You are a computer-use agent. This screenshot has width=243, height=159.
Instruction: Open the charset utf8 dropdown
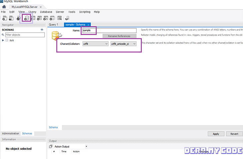[x=95, y=44]
